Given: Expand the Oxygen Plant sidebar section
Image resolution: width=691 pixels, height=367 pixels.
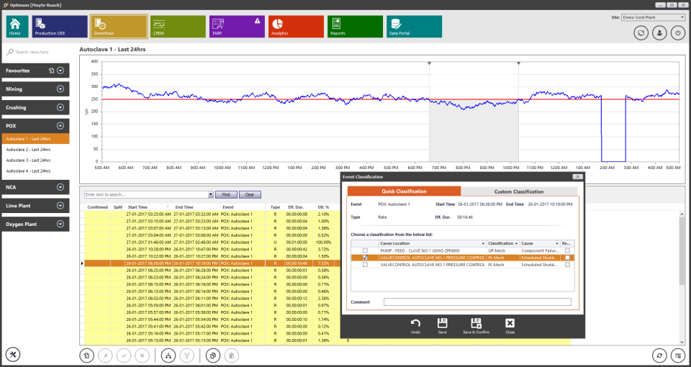Looking at the screenshot, I should pos(60,225).
